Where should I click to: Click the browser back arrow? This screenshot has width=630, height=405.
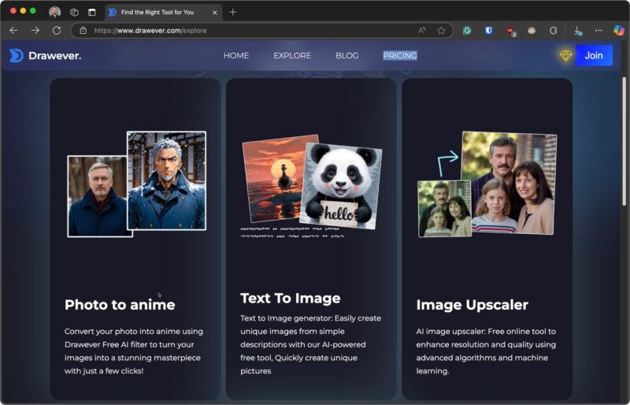click(13, 30)
